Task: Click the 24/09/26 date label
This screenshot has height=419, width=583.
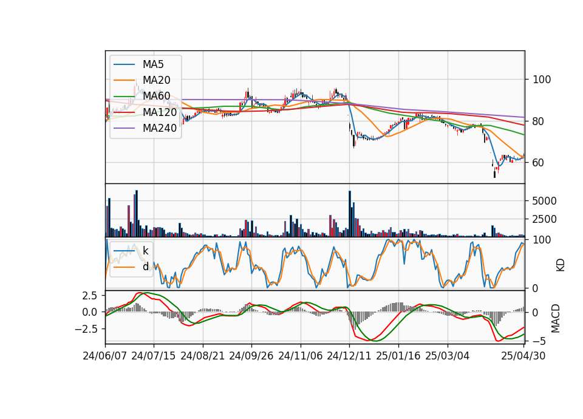Action: click(x=251, y=356)
